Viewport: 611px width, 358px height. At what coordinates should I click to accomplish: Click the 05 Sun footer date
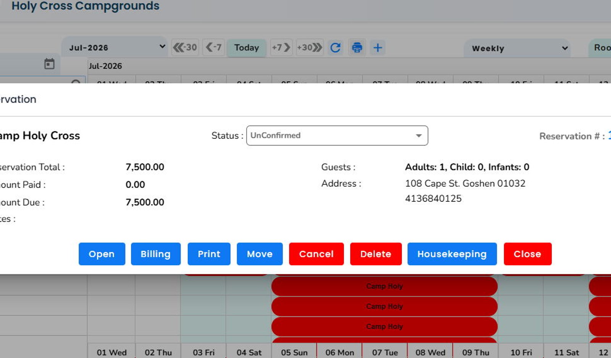click(x=294, y=352)
